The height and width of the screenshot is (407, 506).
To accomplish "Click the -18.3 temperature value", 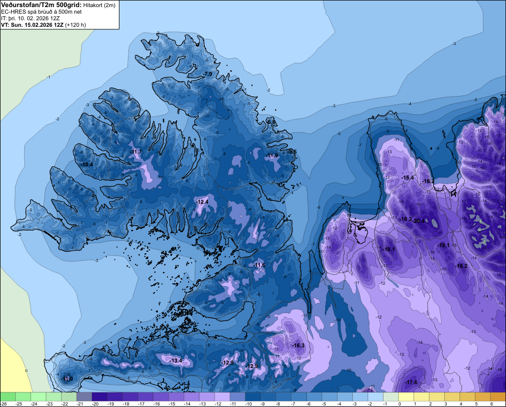I will pyautogui.click(x=406, y=219).
